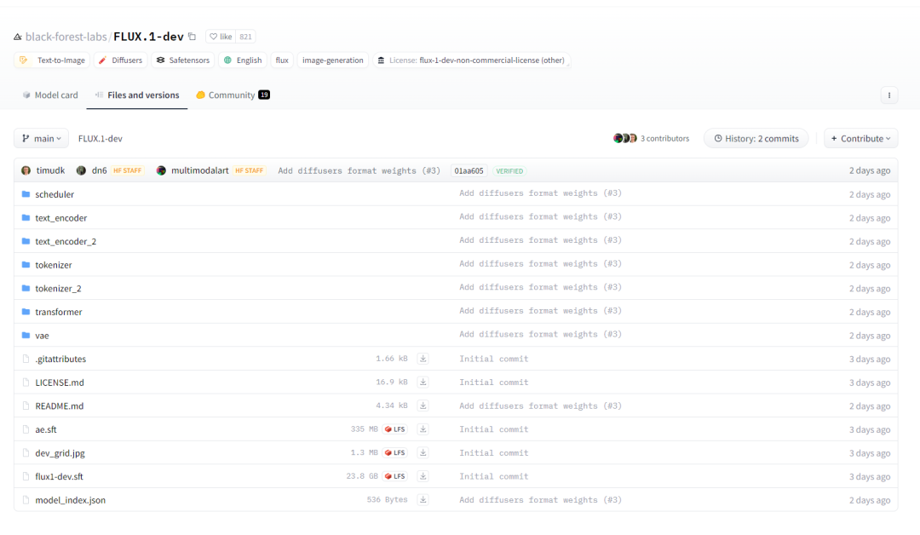Select the Files and versions tab

coord(136,95)
